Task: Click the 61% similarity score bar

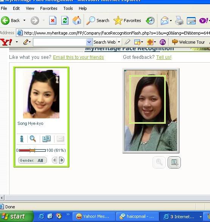Action: [x=32, y=150]
